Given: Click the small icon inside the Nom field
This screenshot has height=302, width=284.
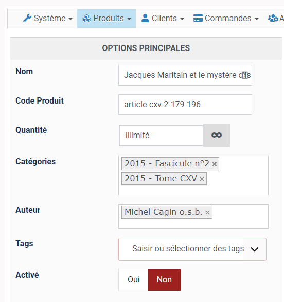Looking at the screenshot, I should click(244, 75).
